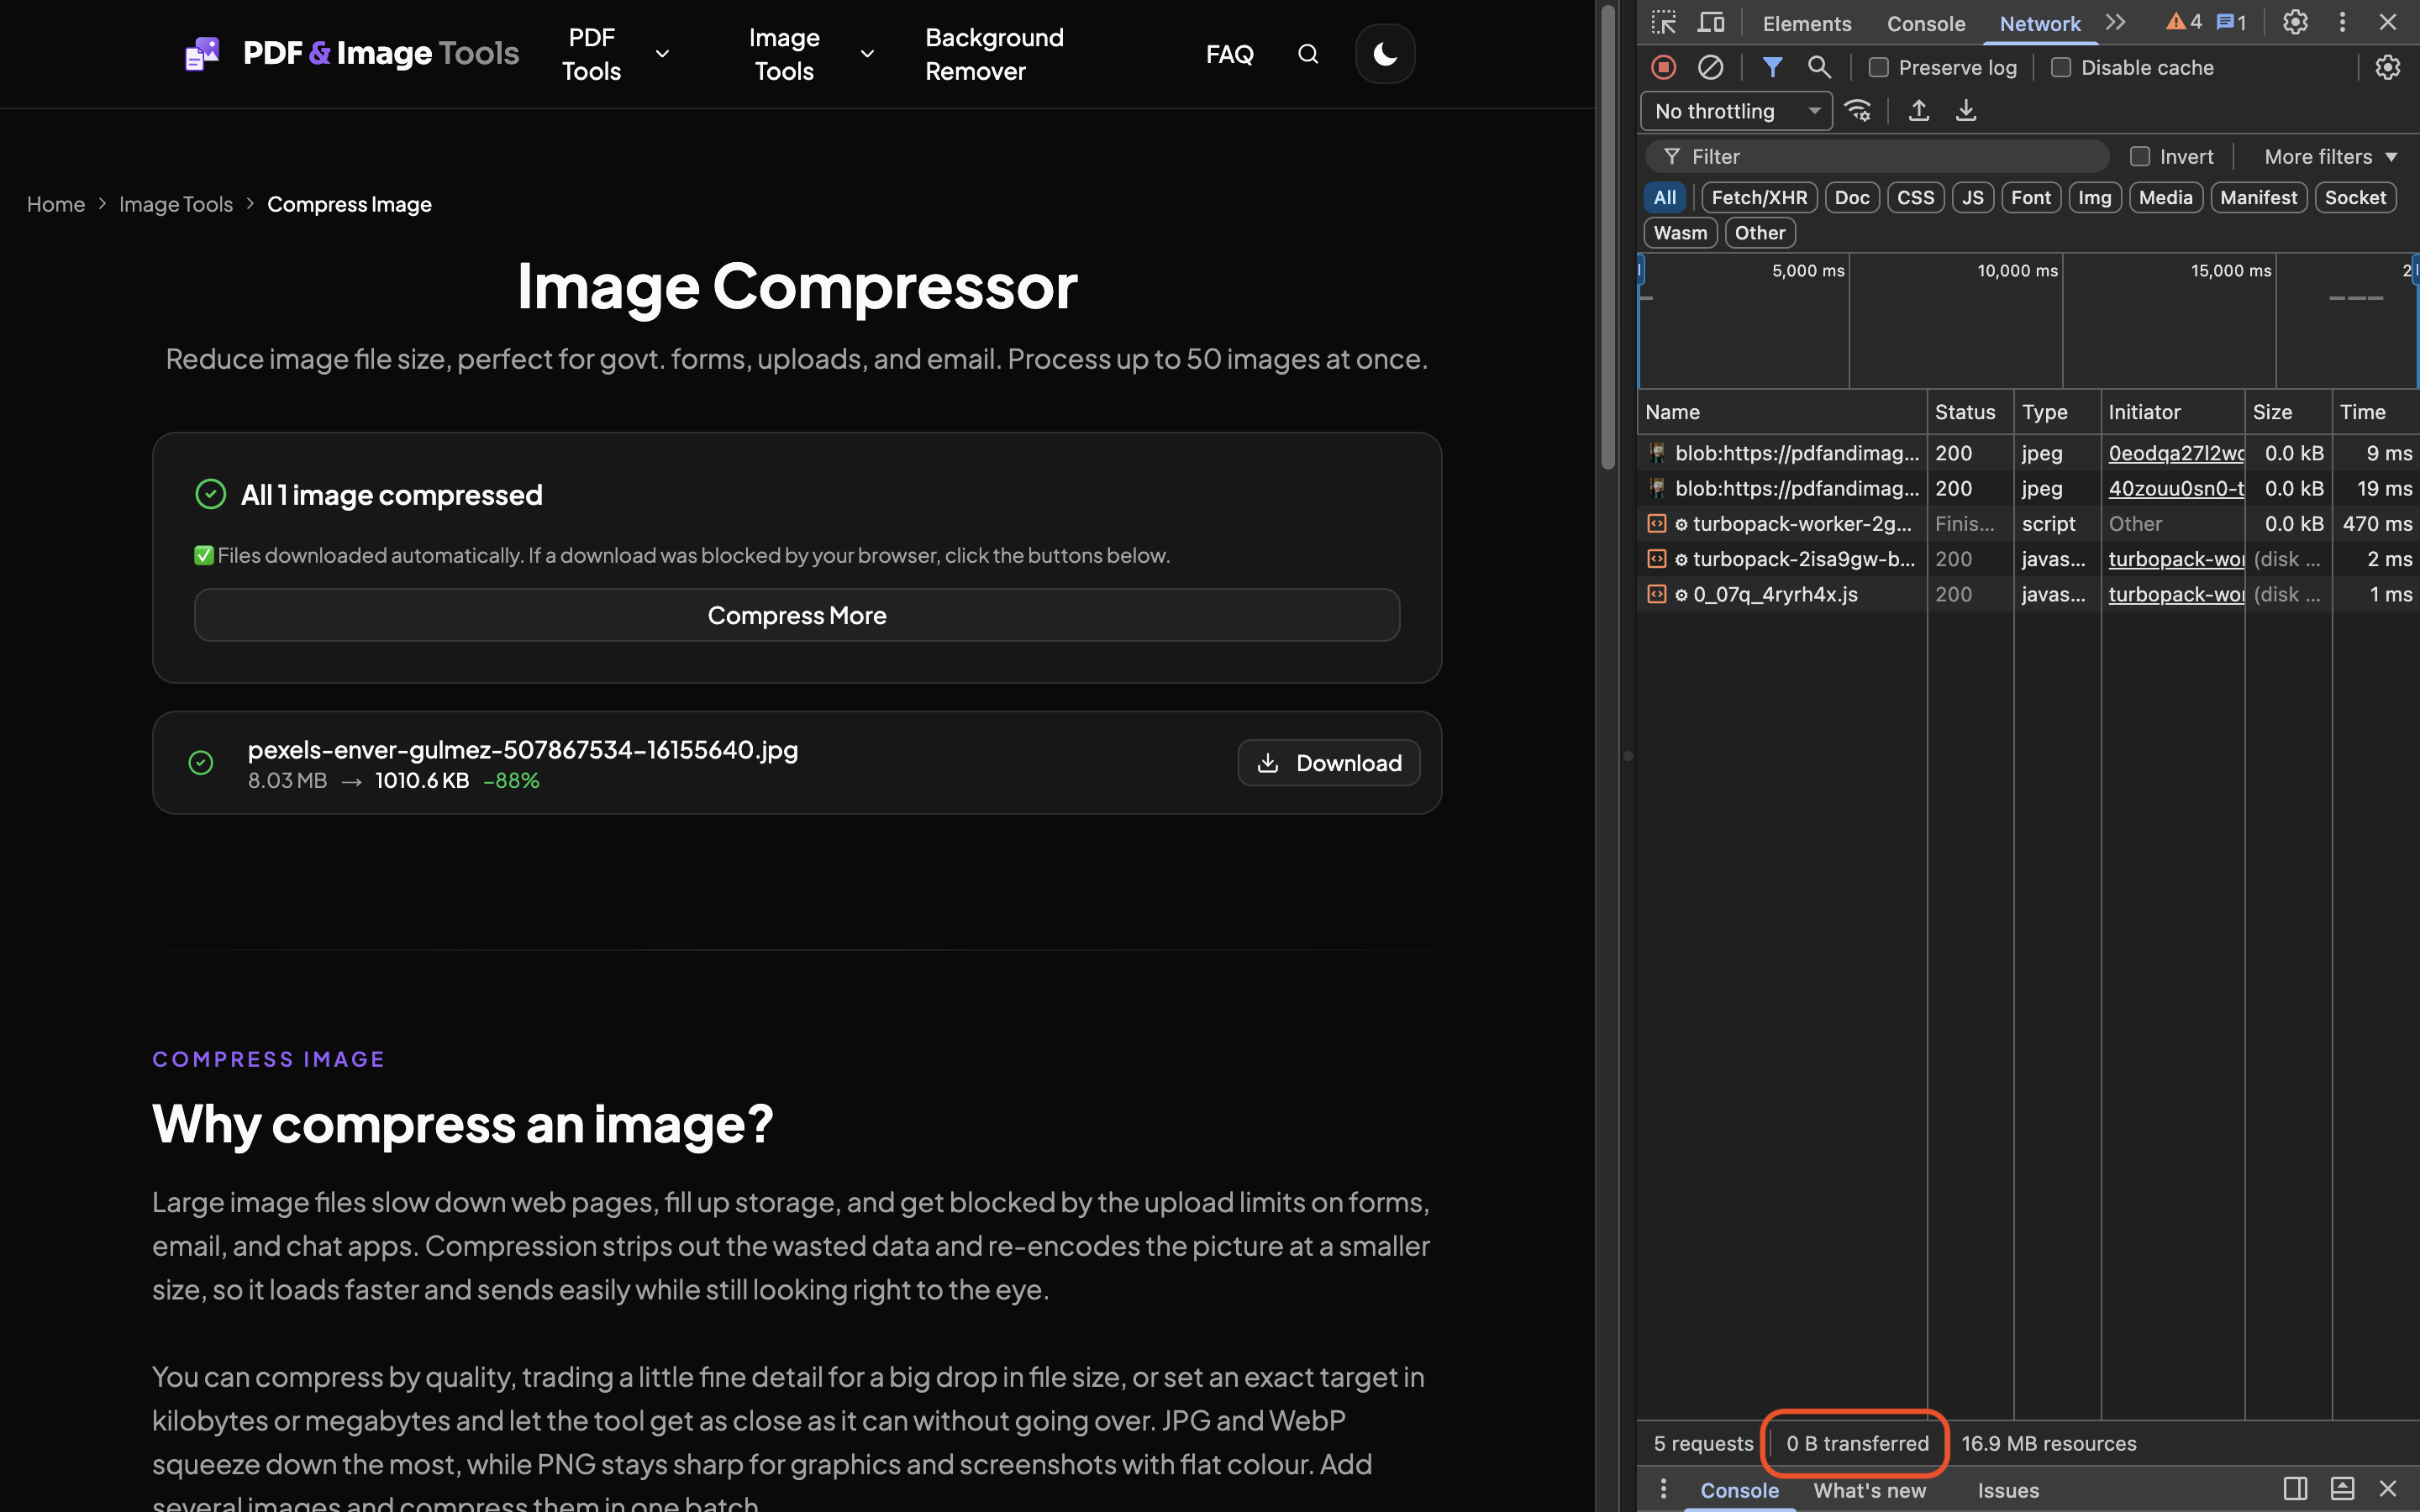Viewport: 2420px width, 1512px height.
Task: Stop recording network log
Action: pyautogui.click(x=1663, y=67)
